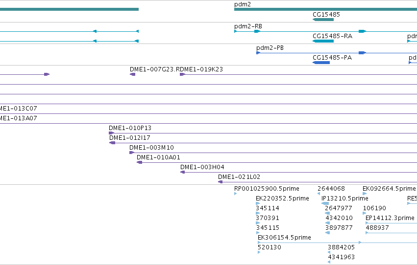
Task: Click the CG15485-RA transcript label
Action: pos(332,36)
